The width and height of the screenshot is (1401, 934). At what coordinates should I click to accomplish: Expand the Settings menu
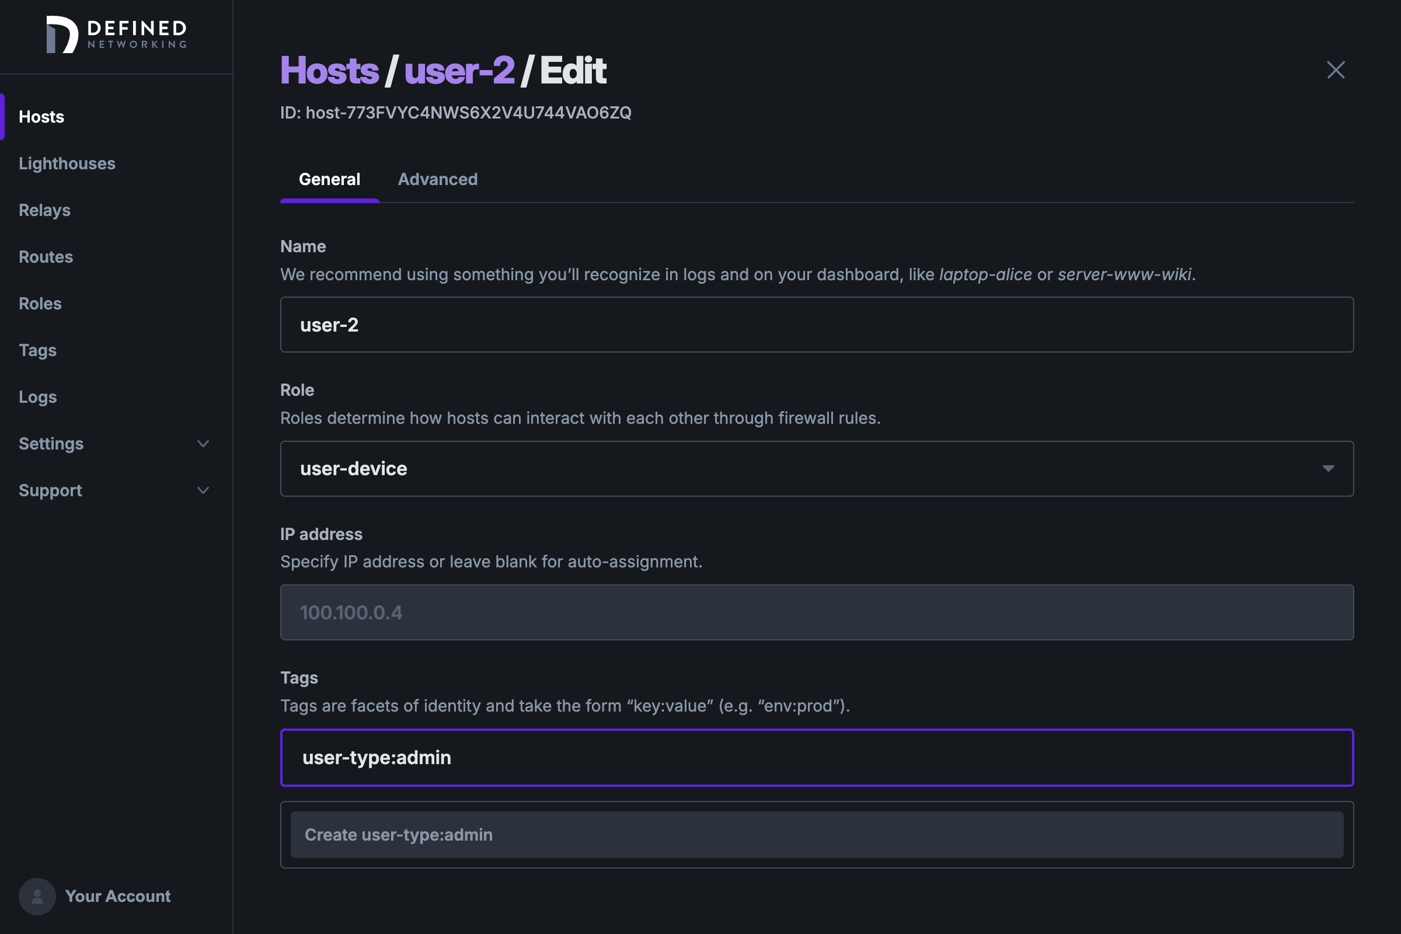coord(51,443)
